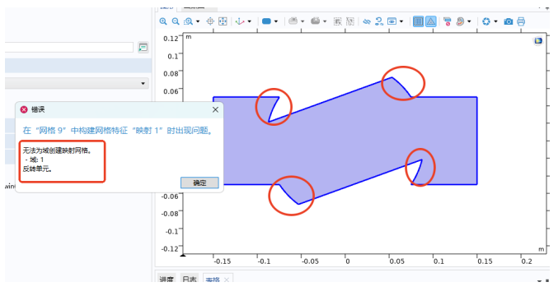Toggle the mesh rendering triangle button
This screenshot has height=296, width=558.
431,21
